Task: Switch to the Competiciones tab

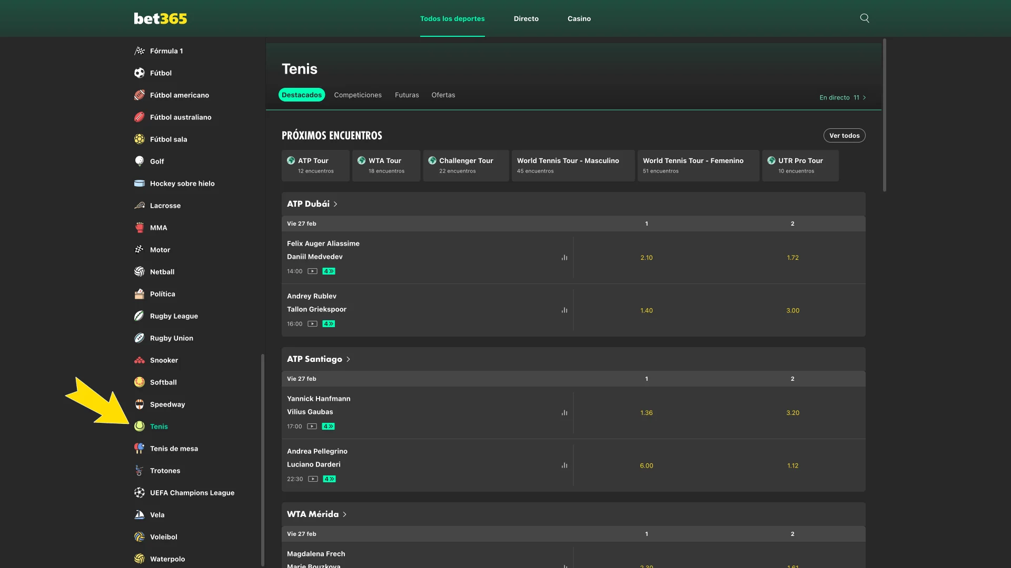Action: point(358,95)
